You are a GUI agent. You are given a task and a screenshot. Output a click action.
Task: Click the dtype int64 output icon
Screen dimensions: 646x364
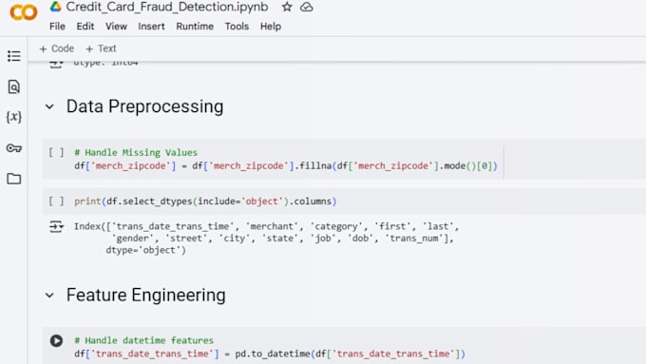pos(56,64)
